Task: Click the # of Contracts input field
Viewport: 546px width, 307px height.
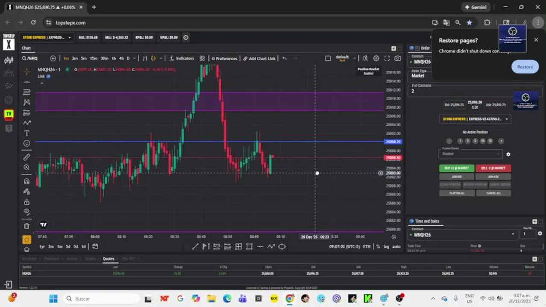Action: click(x=475, y=91)
